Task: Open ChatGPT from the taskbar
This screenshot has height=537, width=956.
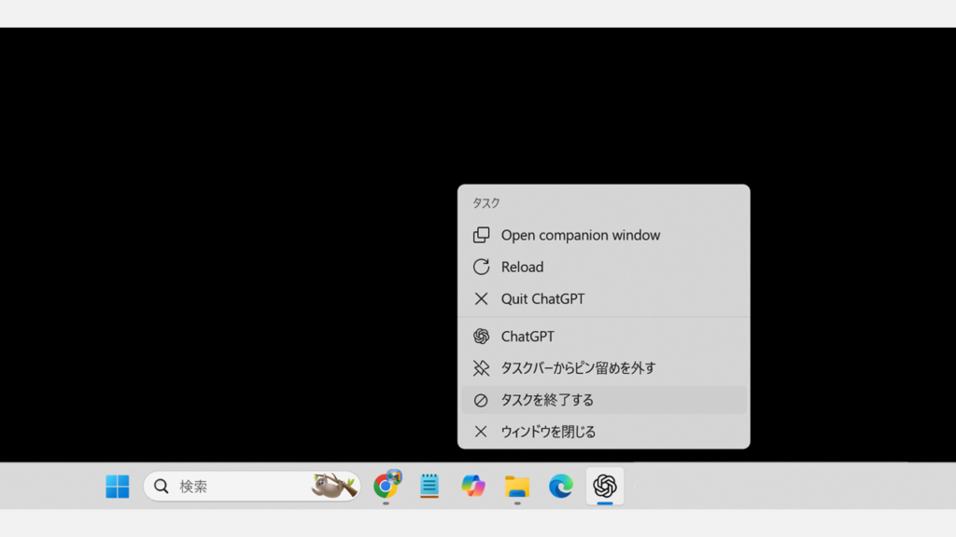Action: point(603,486)
